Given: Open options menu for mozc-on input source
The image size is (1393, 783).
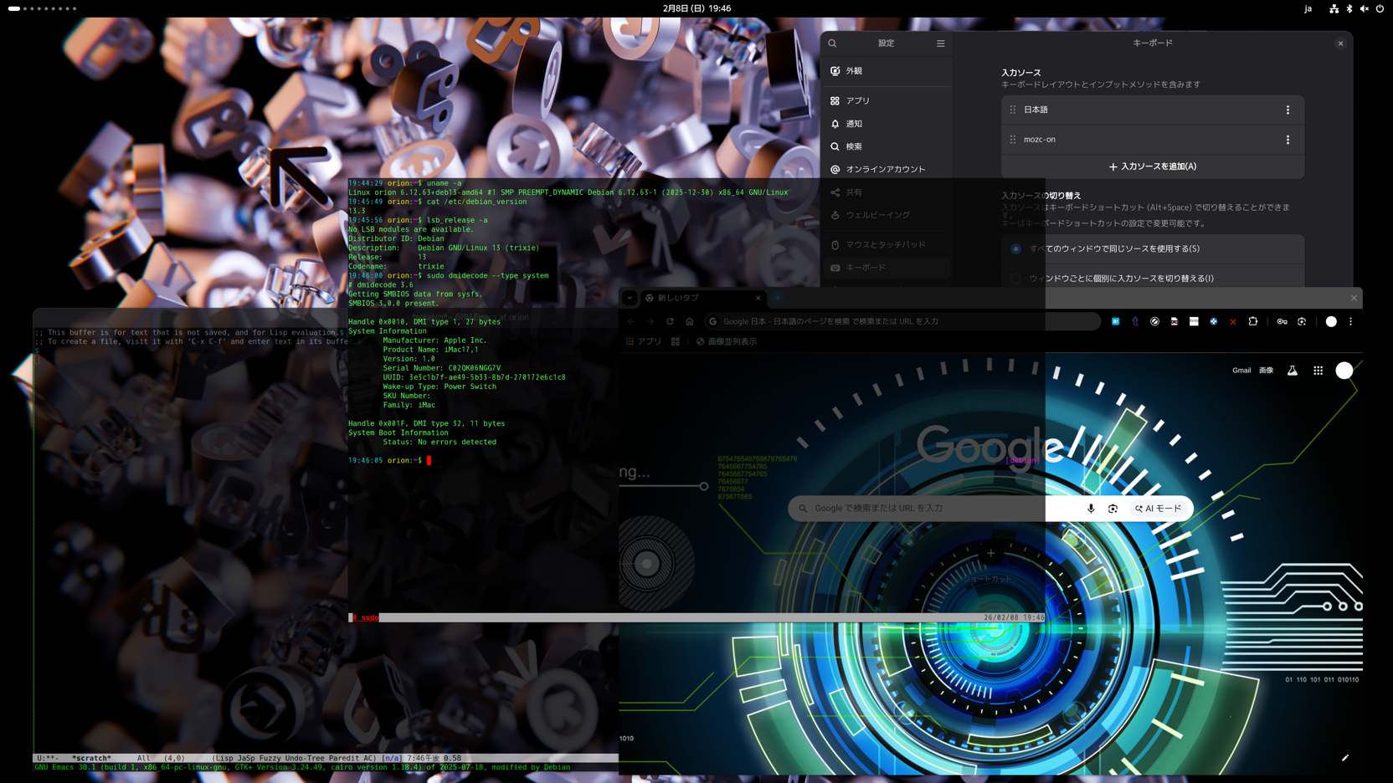Looking at the screenshot, I should 1288,140.
